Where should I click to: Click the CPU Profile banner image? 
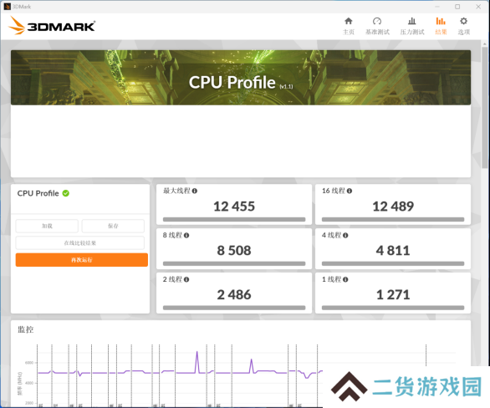point(241,78)
